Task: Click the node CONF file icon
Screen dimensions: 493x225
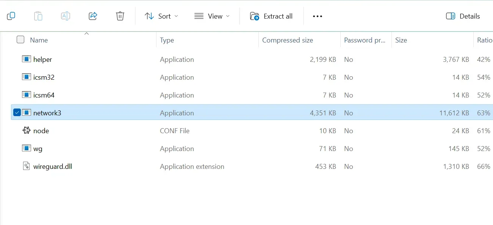Action: click(26, 131)
